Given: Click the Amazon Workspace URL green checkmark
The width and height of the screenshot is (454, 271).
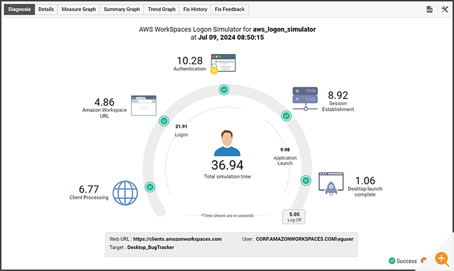Looking at the screenshot, I should (164, 121).
